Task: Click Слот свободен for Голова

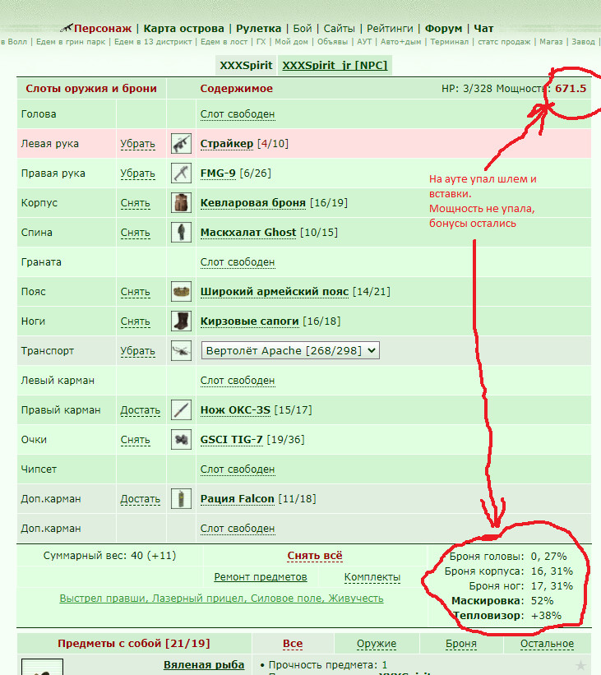Action: click(x=238, y=114)
